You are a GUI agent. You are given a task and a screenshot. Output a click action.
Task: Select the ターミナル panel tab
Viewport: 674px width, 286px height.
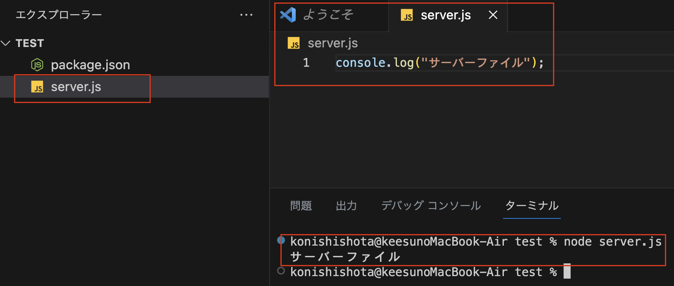(532, 206)
